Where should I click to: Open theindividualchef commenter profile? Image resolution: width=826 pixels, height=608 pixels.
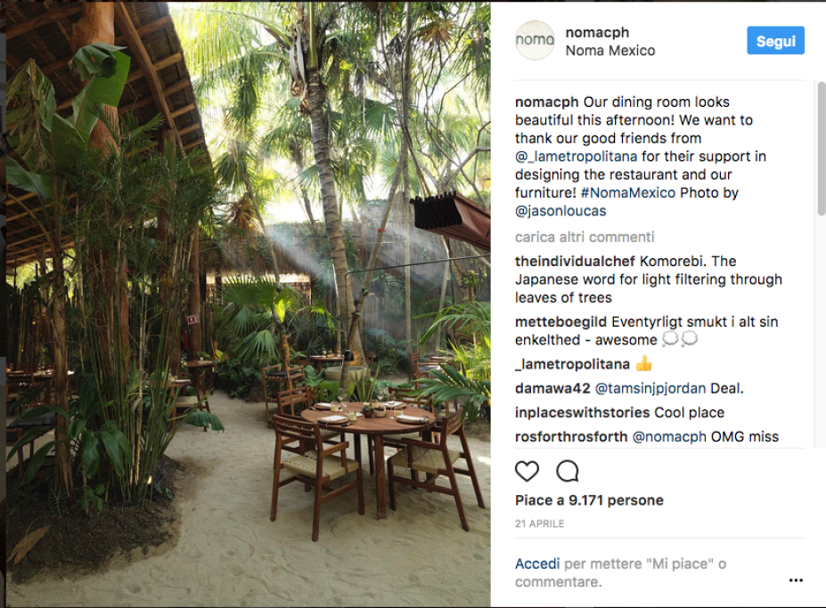(x=576, y=261)
